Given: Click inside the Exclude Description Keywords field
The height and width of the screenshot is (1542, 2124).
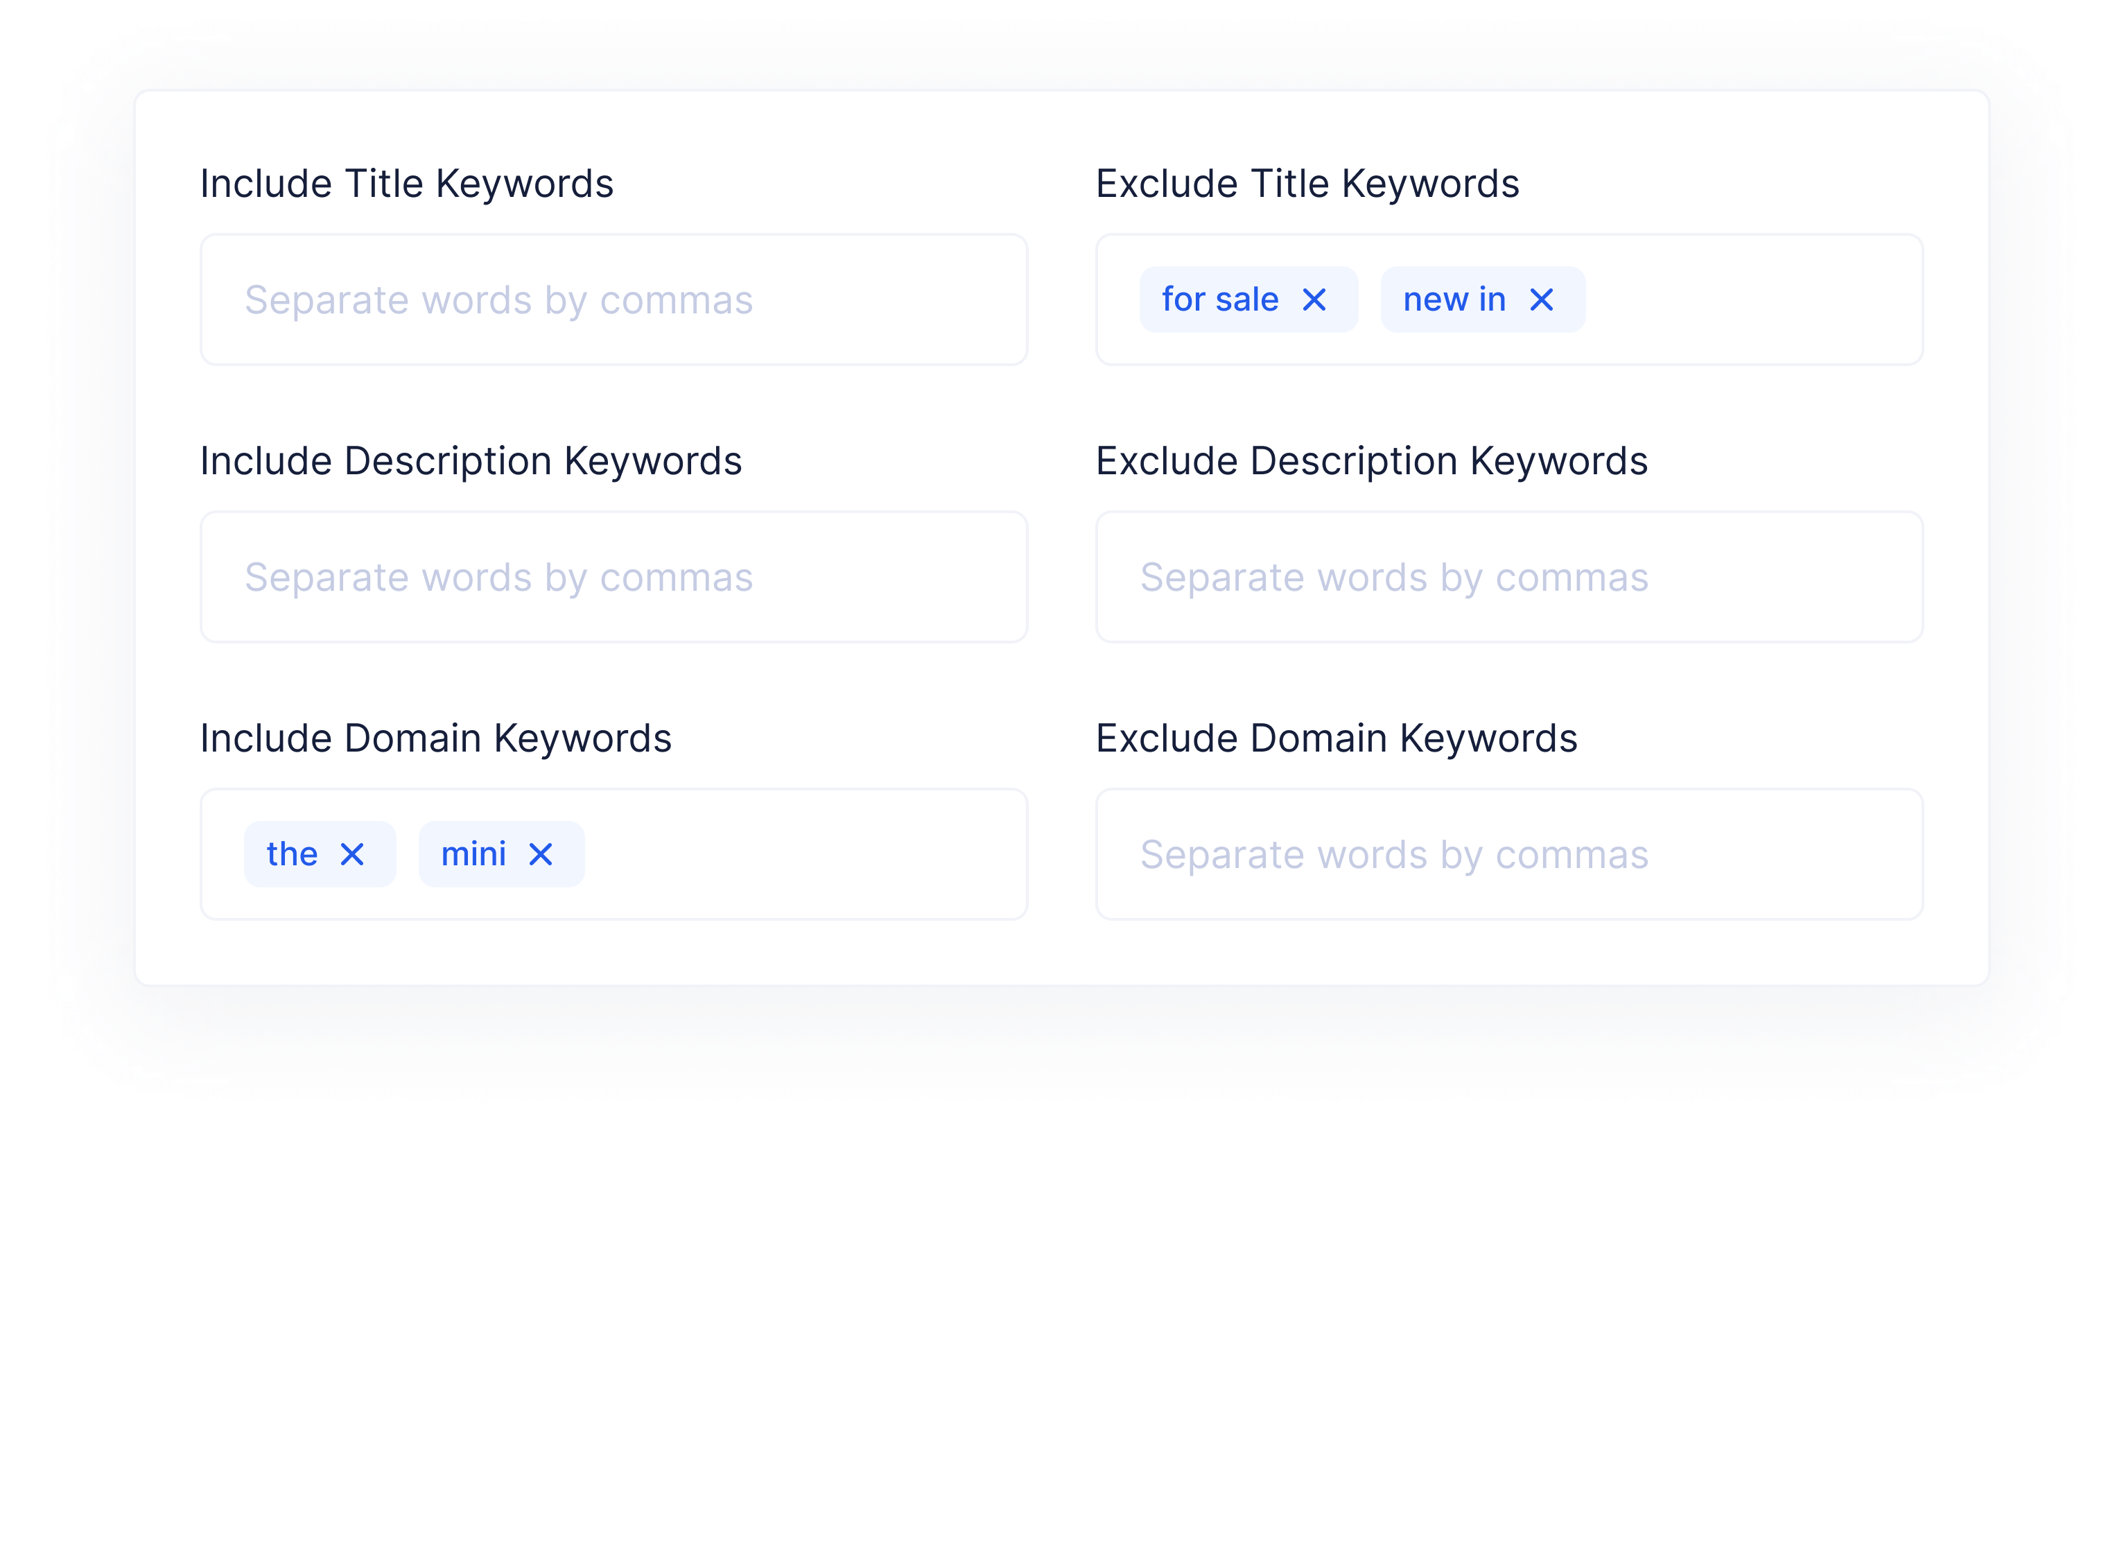Looking at the screenshot, I should click(x=1510, y=577).
